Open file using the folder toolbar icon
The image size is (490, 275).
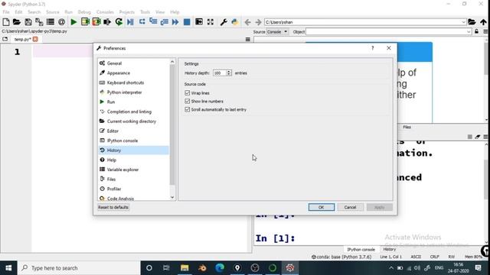[17, 22]
